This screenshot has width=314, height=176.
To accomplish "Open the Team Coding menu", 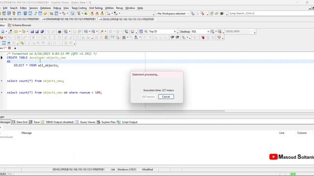I will [79, 8].
